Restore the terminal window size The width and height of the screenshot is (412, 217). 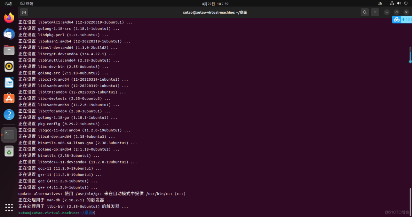coord(396,13)
